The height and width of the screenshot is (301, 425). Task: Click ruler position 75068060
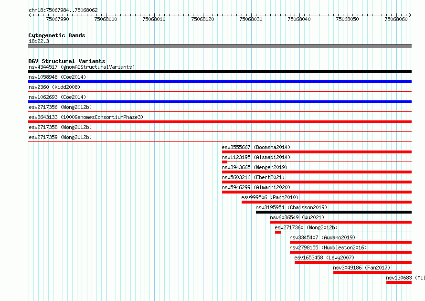[x=396, y=19]
